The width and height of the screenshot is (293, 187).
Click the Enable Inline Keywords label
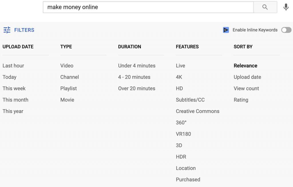pos(255,30)
